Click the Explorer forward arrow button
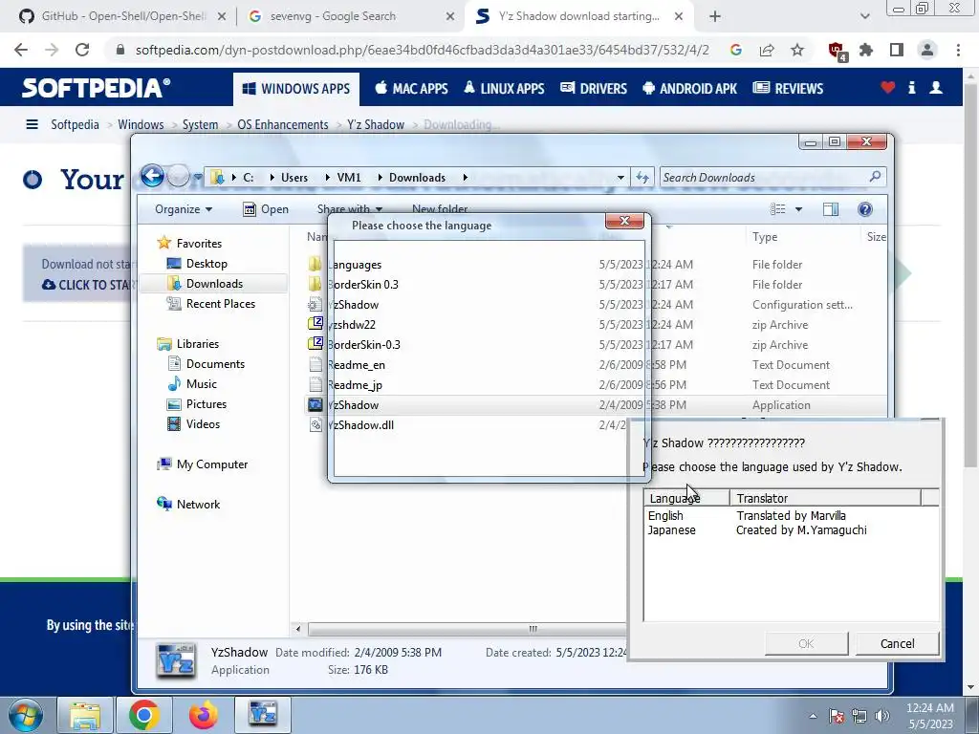Viewport: 979px width, 734px height. click(x=179, y=177)
